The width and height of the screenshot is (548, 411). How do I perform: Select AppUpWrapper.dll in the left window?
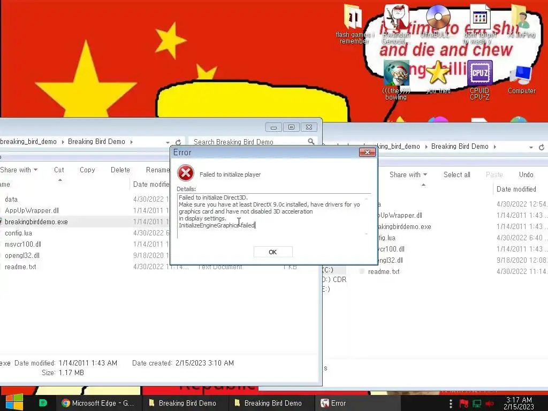[x=32, y=210]
